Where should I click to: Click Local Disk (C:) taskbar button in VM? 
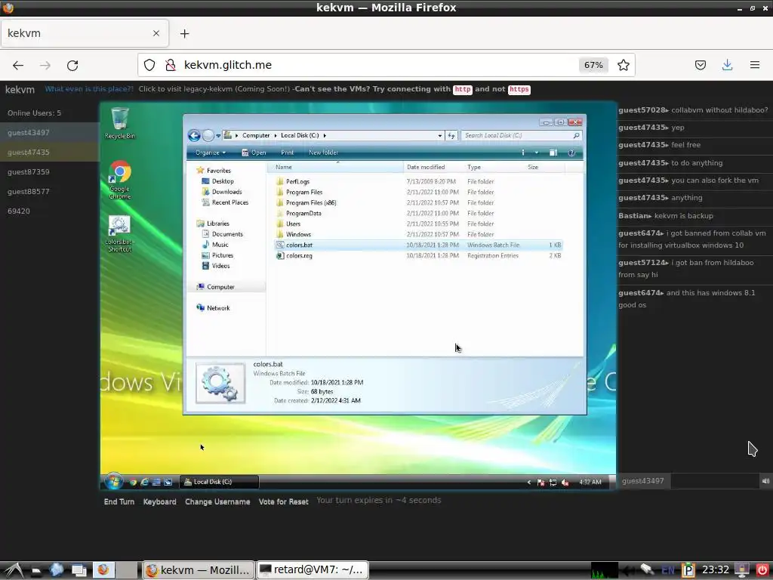(x=219, y=482)
